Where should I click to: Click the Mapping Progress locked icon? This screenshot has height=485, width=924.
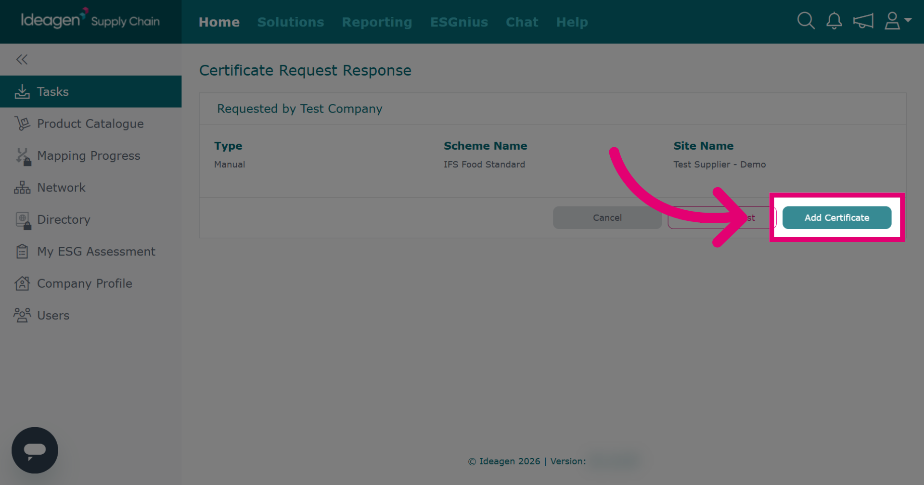pos(23,156)
